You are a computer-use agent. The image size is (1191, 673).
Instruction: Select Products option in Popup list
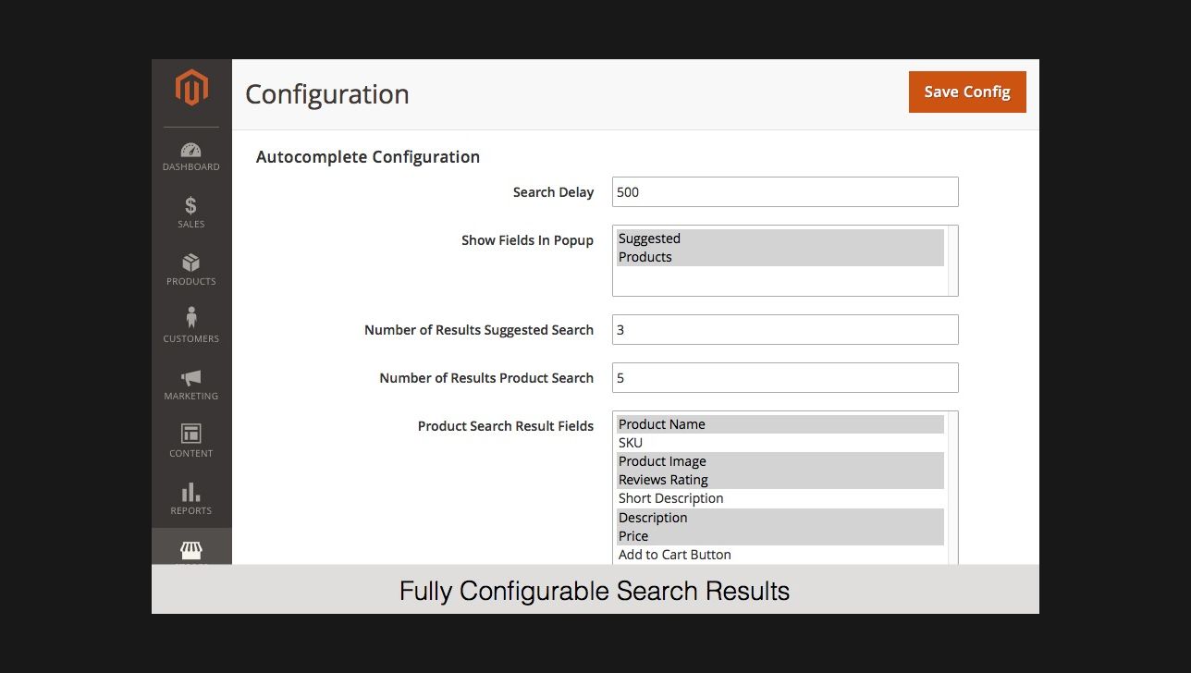pyautogui.click(x=645, y=257)
